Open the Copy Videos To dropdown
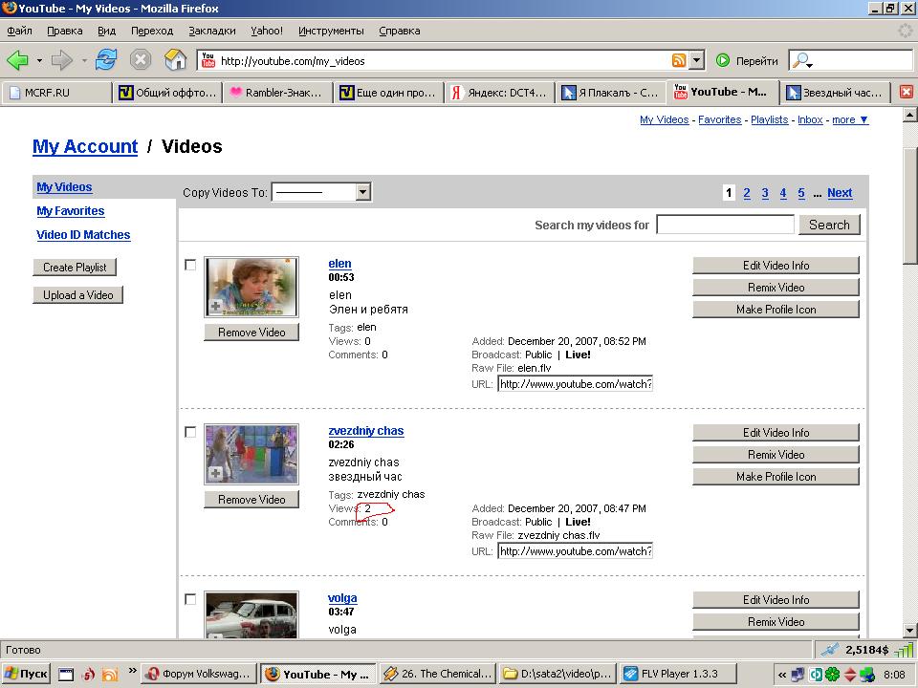The height and width of the screenshot is (688, 918). pyautogui.click(x=321, y=192)
